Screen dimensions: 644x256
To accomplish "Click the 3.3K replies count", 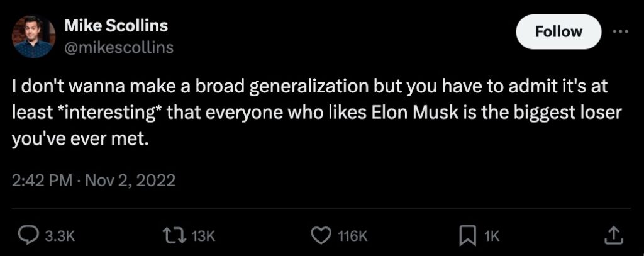I will [61, 236].
